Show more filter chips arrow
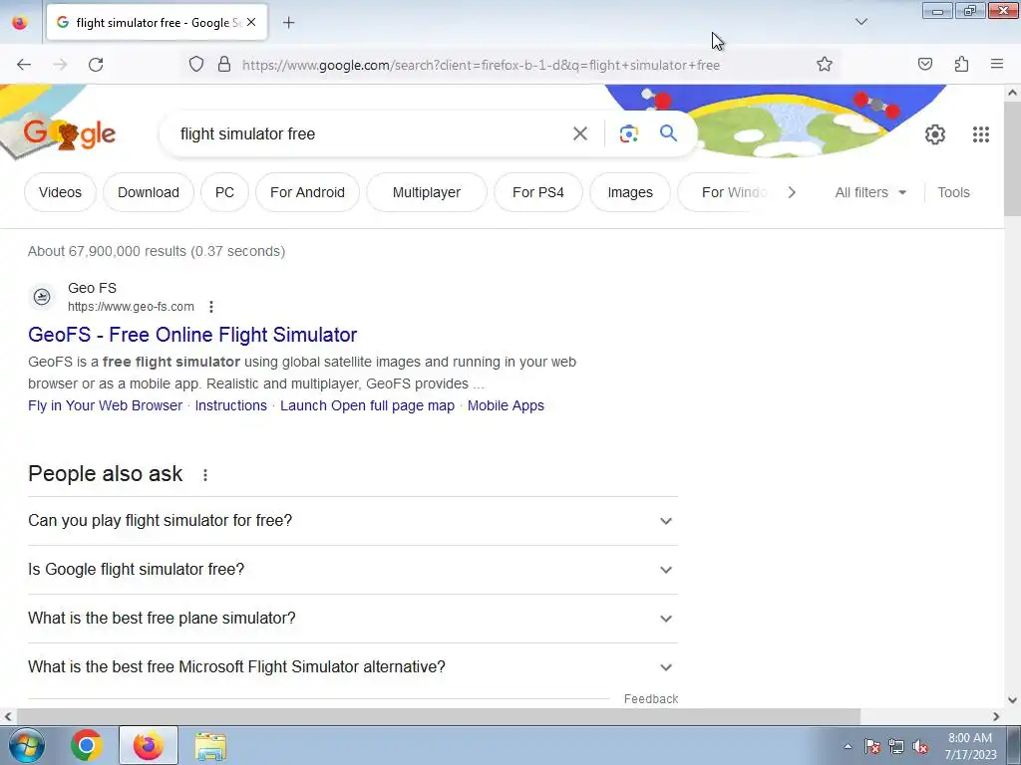The image size is (1021, 765). pos(791,192)
